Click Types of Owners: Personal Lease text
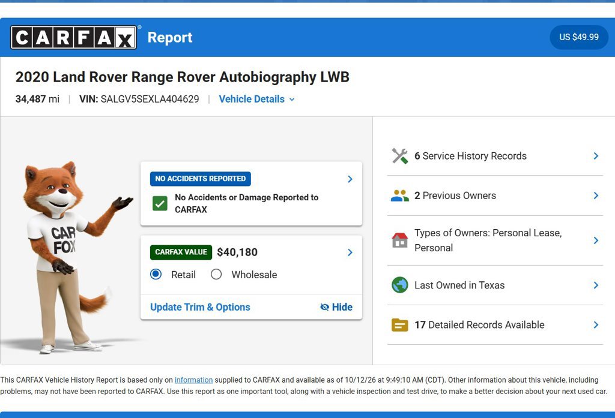615x418 pixels. click(x=488, y=240)
